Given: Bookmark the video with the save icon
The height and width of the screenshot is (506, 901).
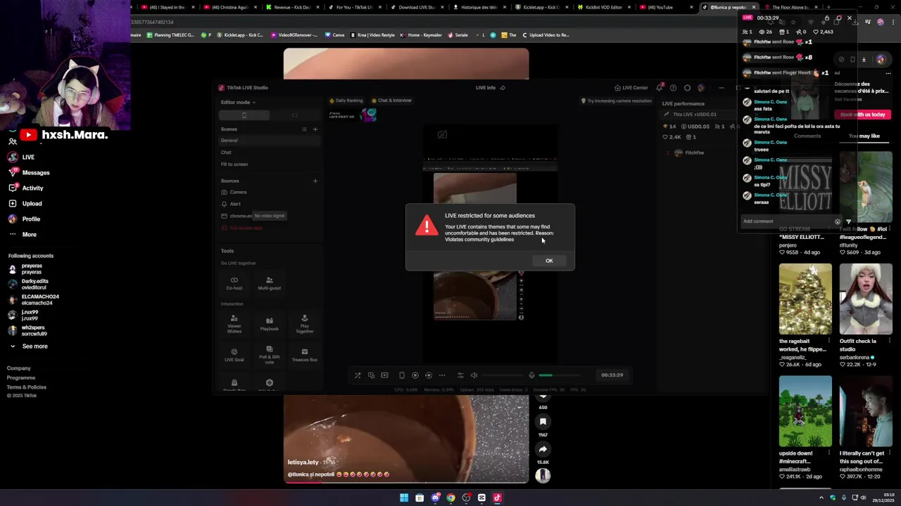Looking at the screenshot, I should [x=543, y=422].
